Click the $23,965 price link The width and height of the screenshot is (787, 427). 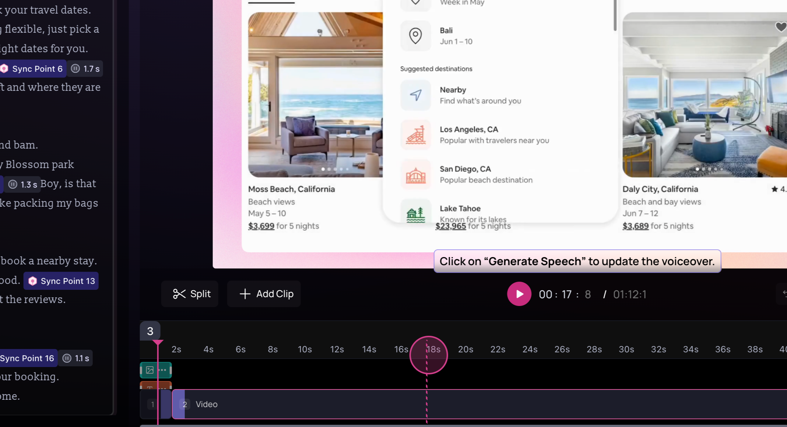[x=451, y=226]
